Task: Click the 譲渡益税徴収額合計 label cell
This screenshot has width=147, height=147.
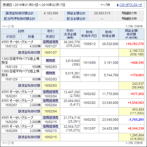Action: coord(20,13)
